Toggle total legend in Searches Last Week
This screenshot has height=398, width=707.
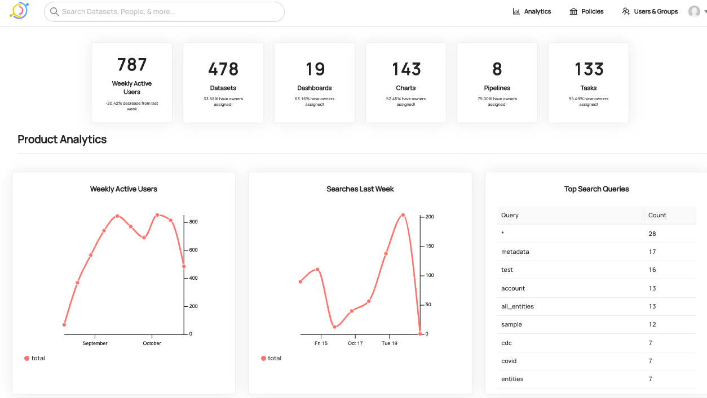pyautogui.click(x=271, y=358)
